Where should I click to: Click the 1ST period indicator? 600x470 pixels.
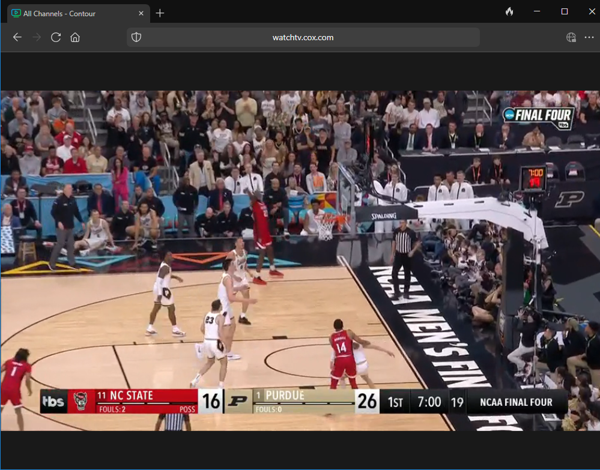click(x=395, y=402)
